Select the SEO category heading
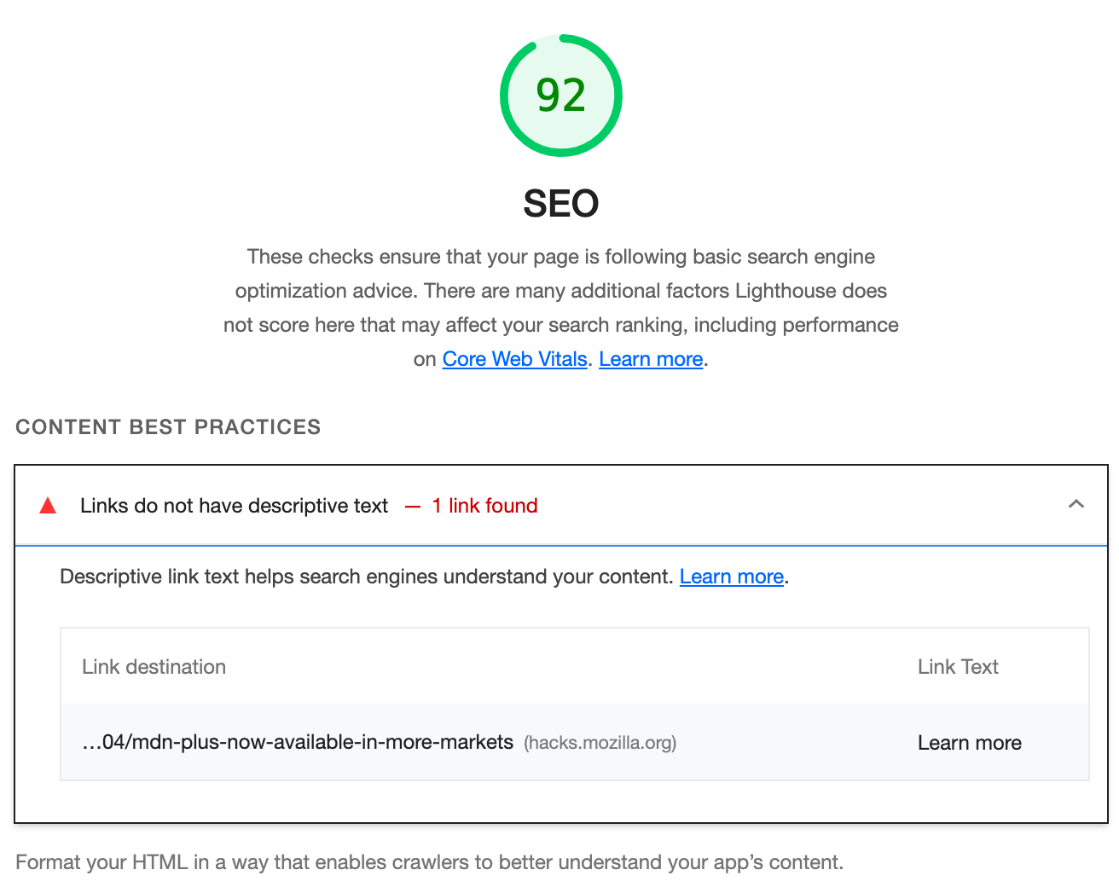Screen dimensions: 1119x887 (561, 203)
